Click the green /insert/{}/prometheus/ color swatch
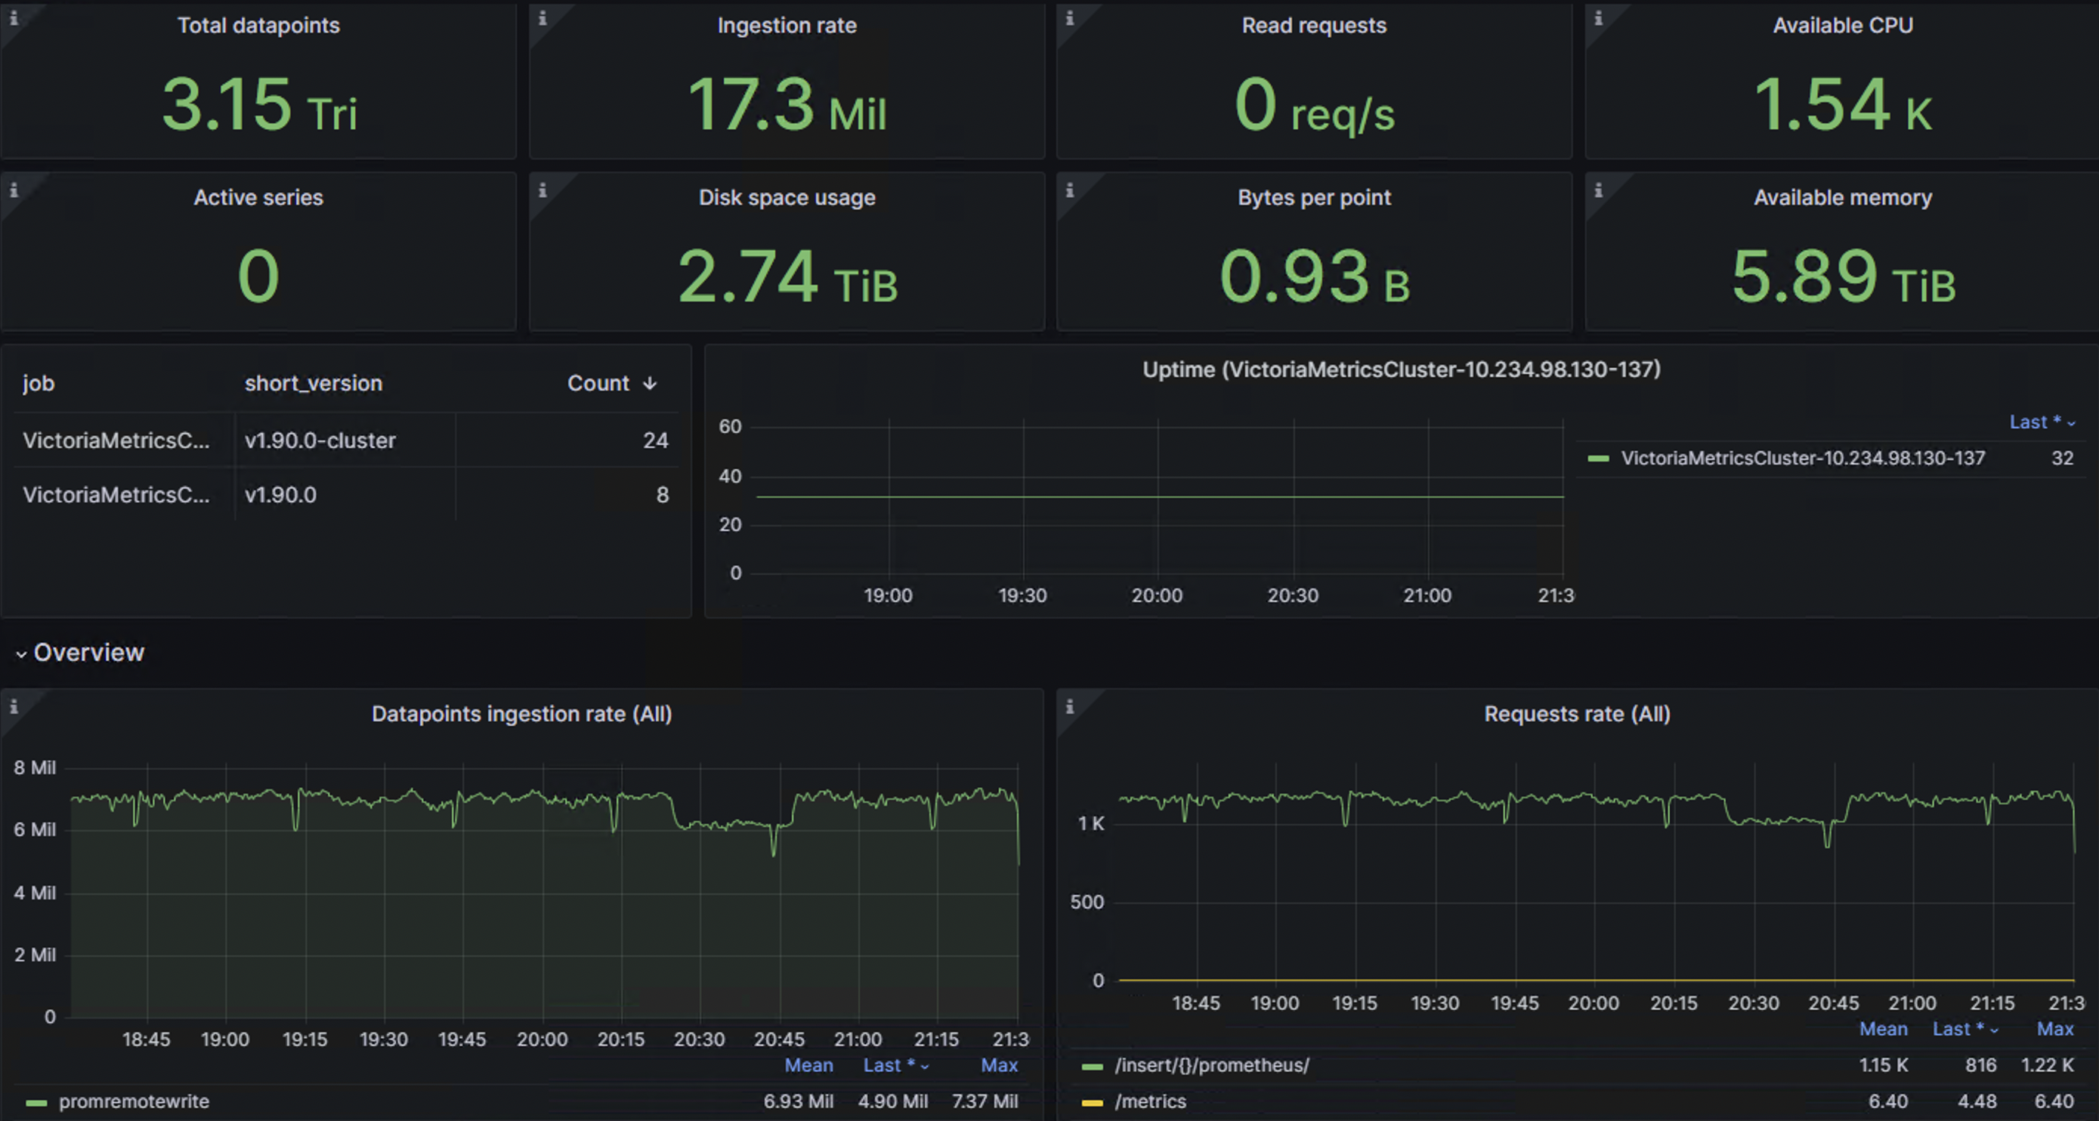Image resolution: width=2099 pixels, height=1121 pixels. coord(1091,1065)
